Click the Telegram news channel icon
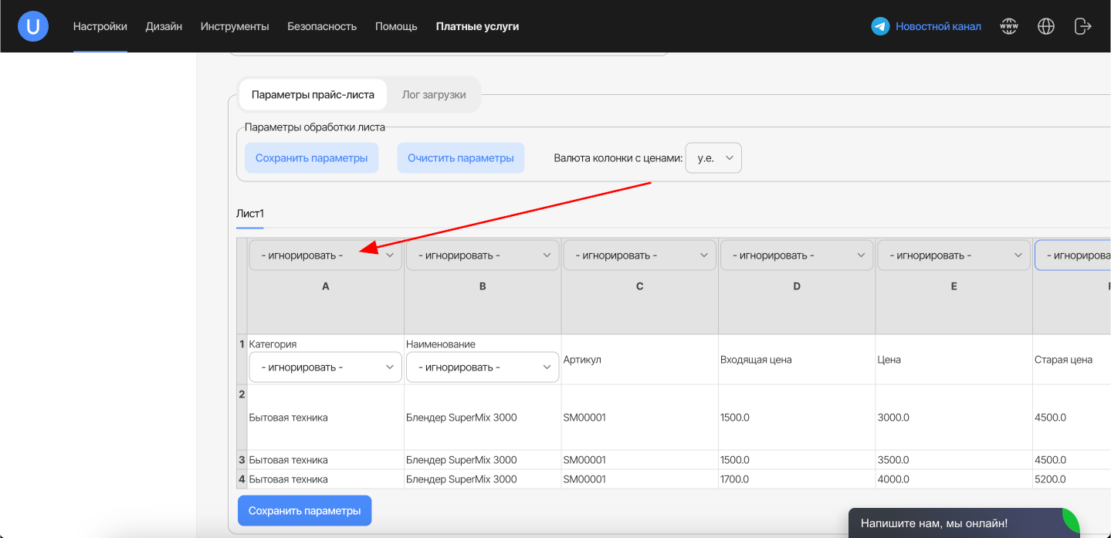 click(880, 26)
